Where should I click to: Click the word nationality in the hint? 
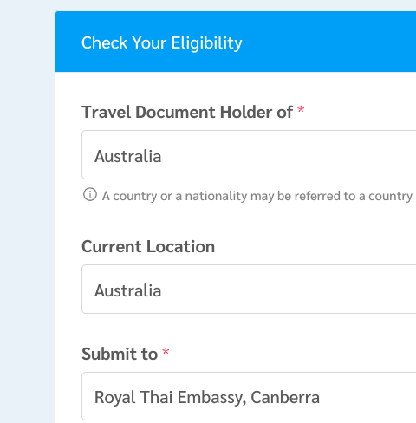216,196
